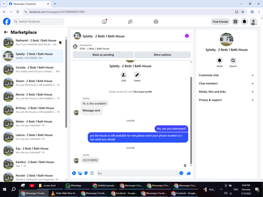Choose a GIF in the composer

[x=92, y=173]
